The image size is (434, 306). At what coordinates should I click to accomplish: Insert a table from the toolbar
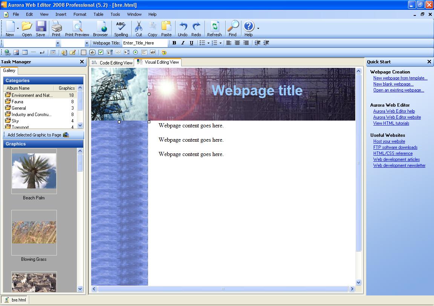pos(25,52)
